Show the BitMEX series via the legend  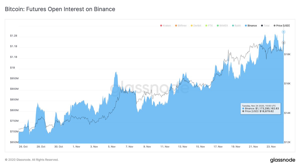coord(222,26)
